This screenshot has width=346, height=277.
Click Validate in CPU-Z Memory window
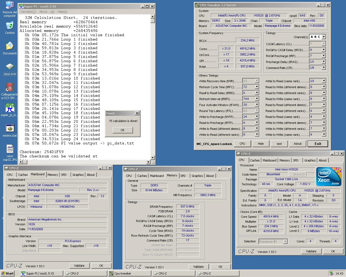[x=198, y=267]
